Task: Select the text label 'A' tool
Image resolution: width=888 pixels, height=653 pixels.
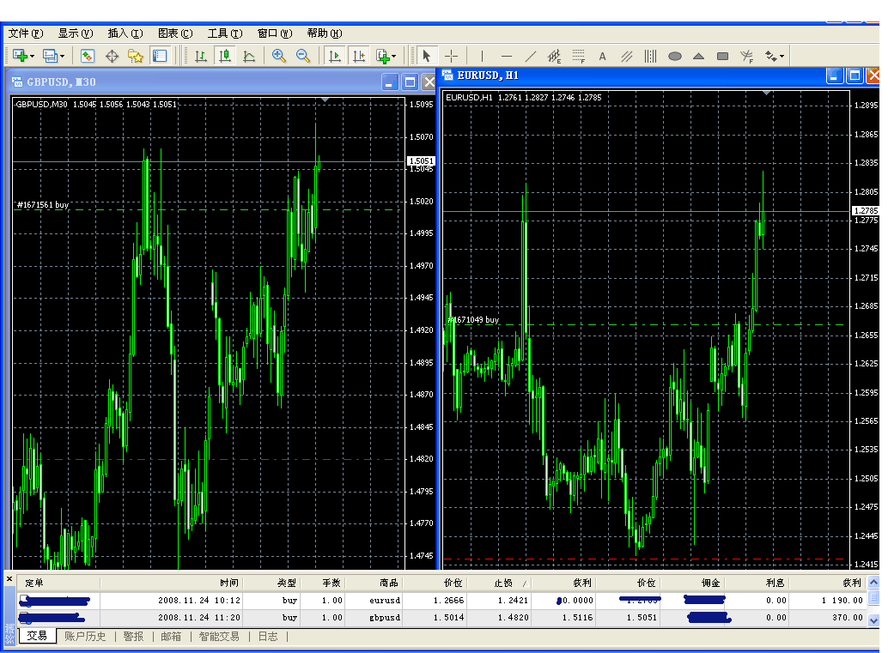Action: pos(602,56)
